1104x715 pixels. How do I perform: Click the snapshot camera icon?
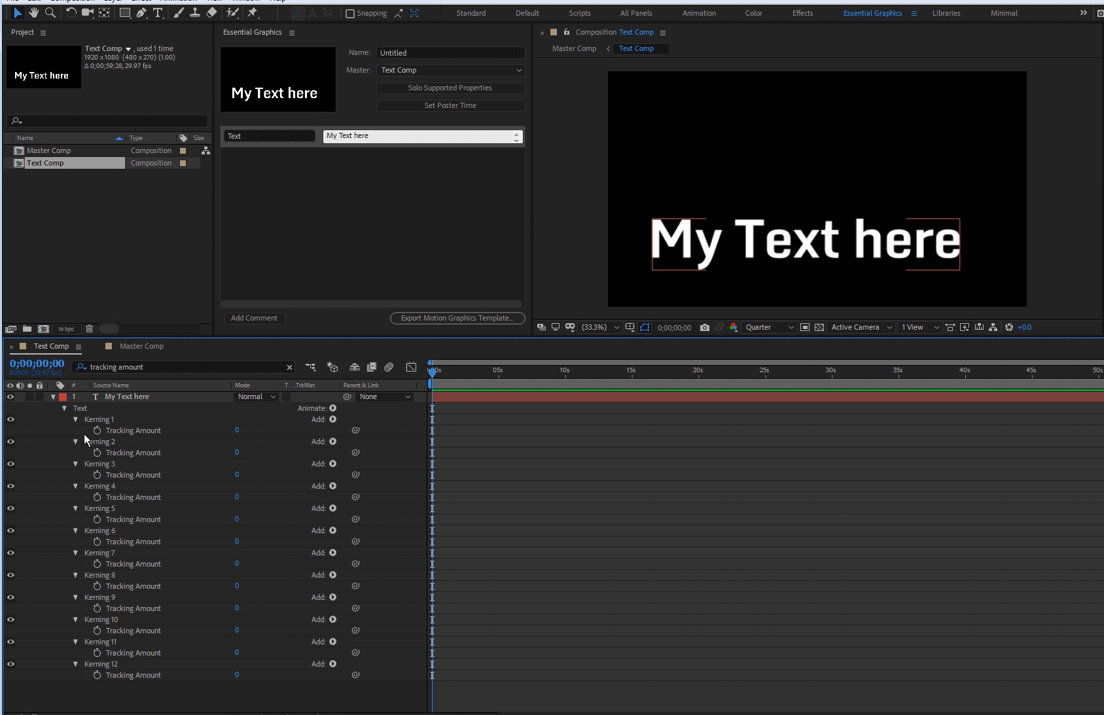704,327
